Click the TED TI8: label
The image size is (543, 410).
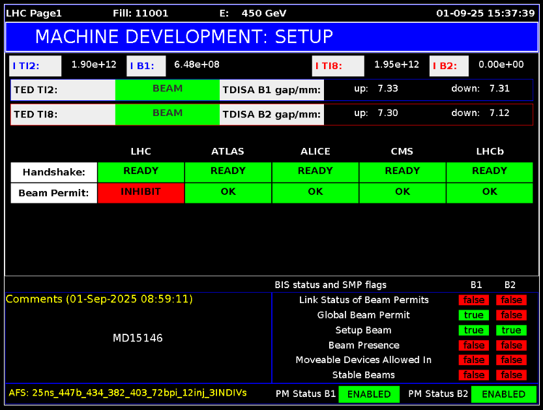coord(63,115)
